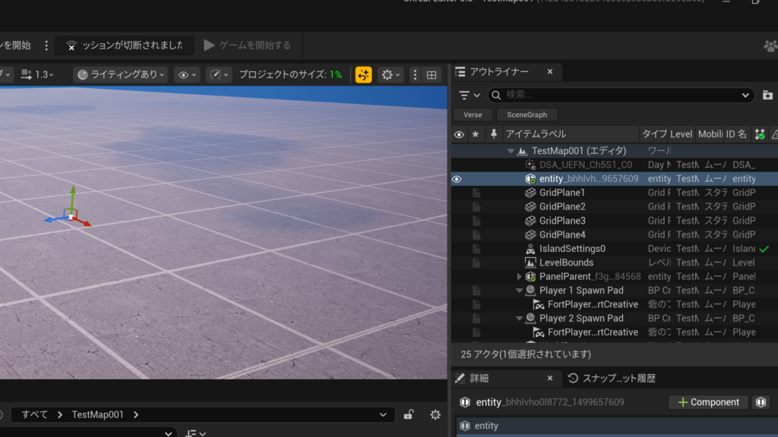Open content browser settings gear
Image resolution: width=778 pixels, height=437 pixels.
[x=435, y=414]
